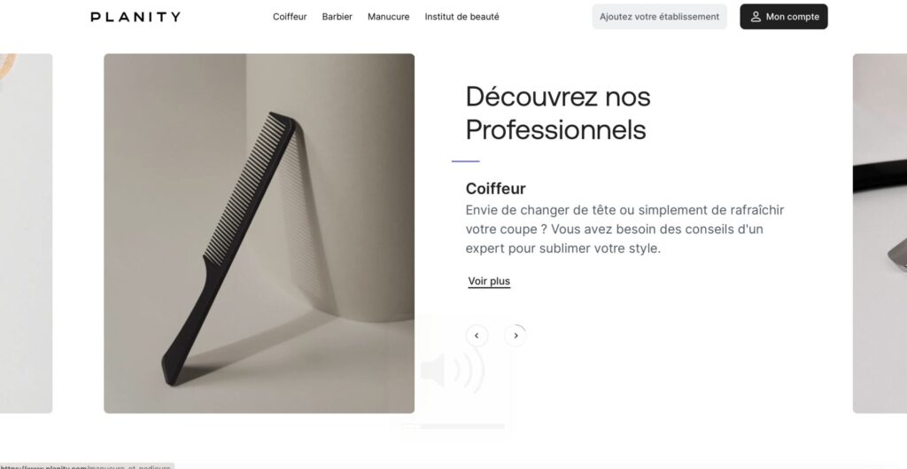
Task: Click the speaker volume overlay icon
Action: (x=453, y=371)
